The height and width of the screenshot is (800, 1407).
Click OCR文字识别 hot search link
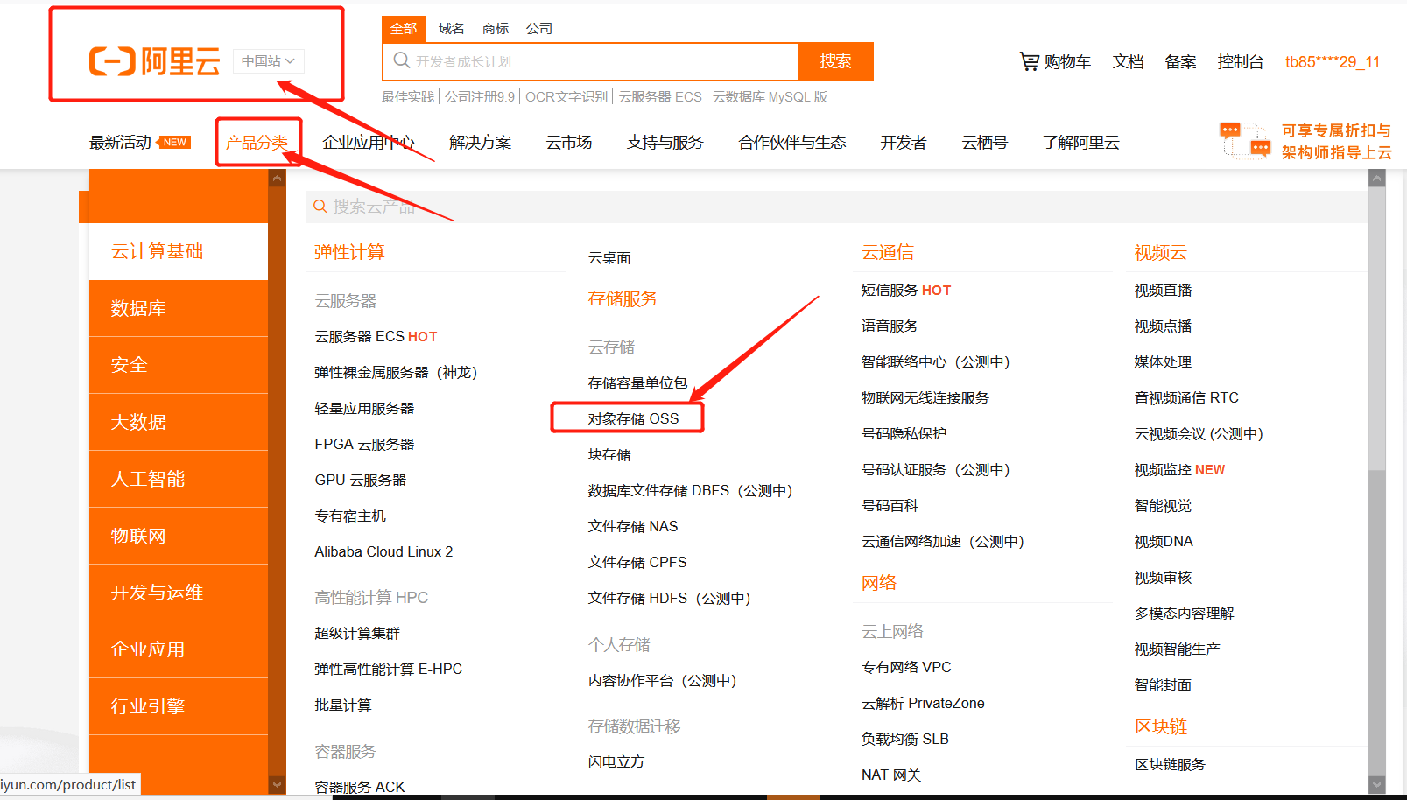coord(566,97)
